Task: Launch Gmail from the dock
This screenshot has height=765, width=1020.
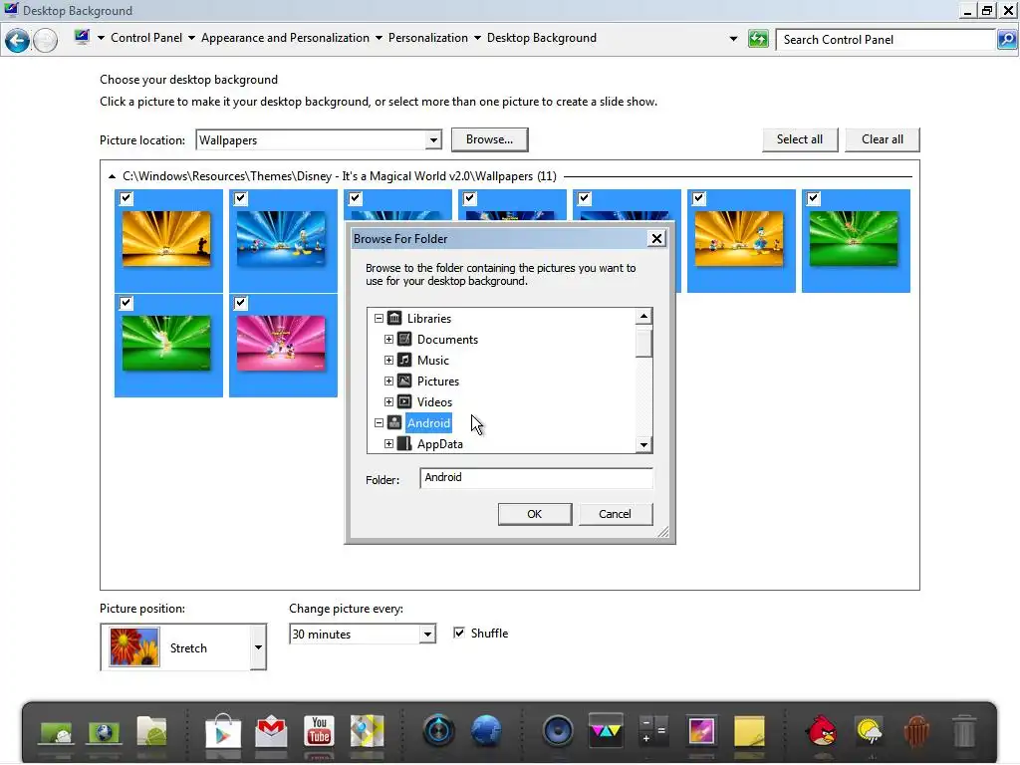Action: click(271, 731)
